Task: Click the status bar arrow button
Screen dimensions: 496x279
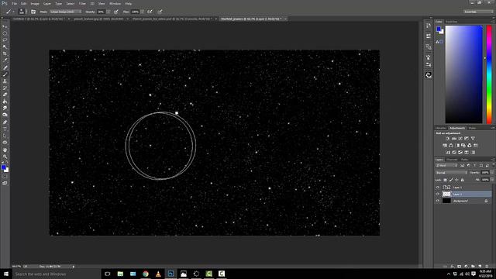Action: point(74,267)
